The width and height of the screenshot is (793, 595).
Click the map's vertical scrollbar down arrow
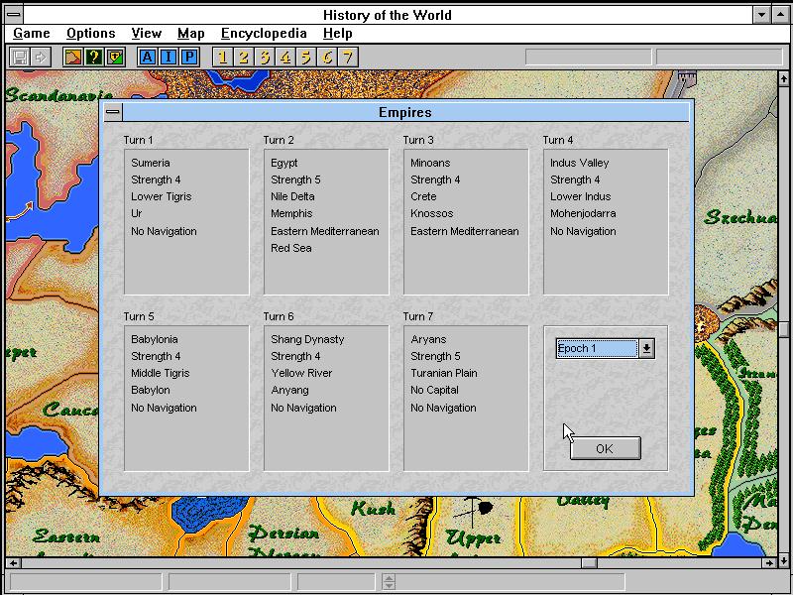click(x=783, y=560)
